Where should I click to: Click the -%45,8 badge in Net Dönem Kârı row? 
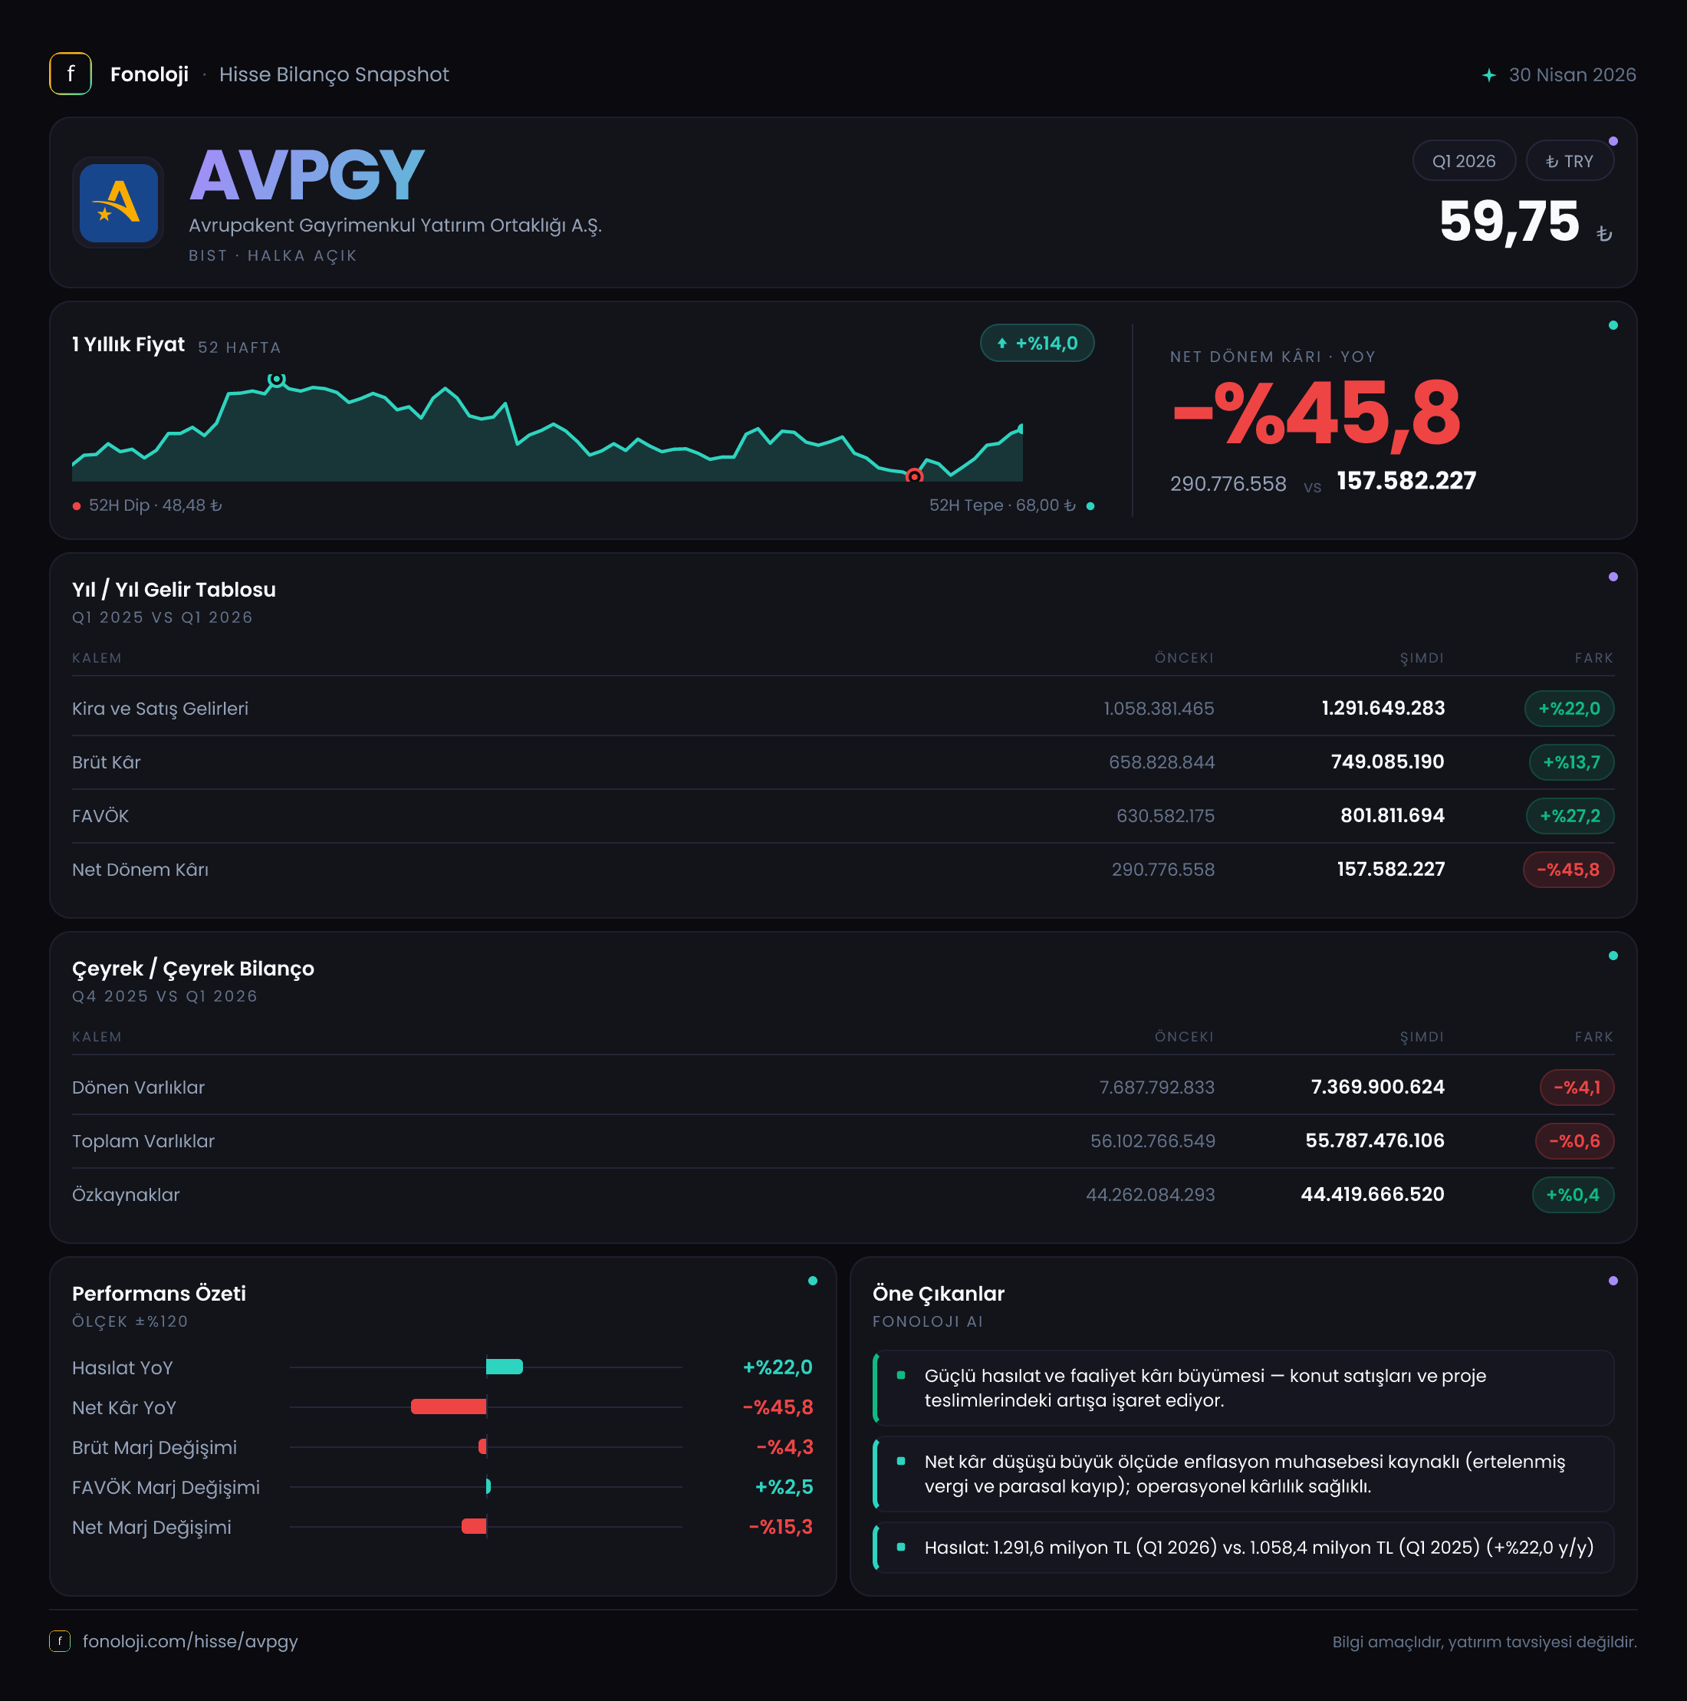coord(1568,870)
